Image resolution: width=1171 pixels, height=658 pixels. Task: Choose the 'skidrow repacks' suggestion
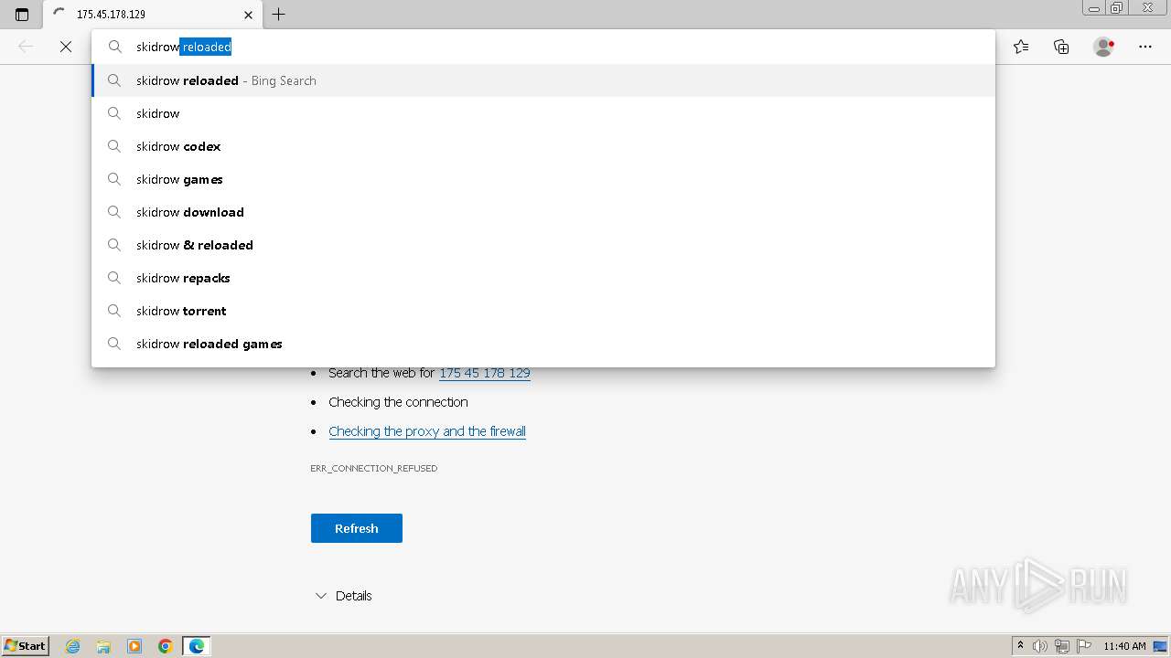point(543,278)
